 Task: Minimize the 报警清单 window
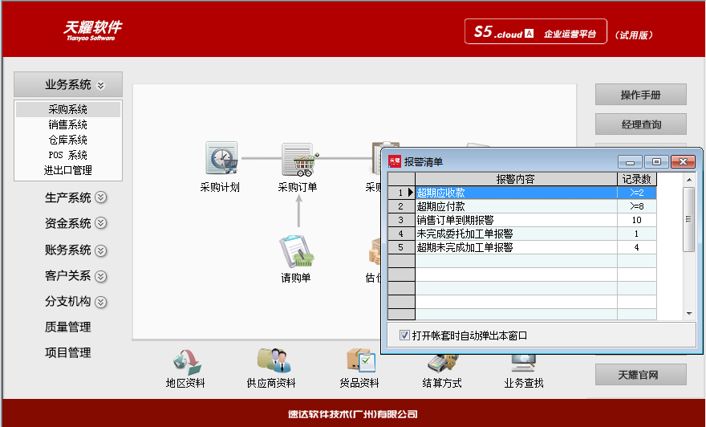pos(630,161)
